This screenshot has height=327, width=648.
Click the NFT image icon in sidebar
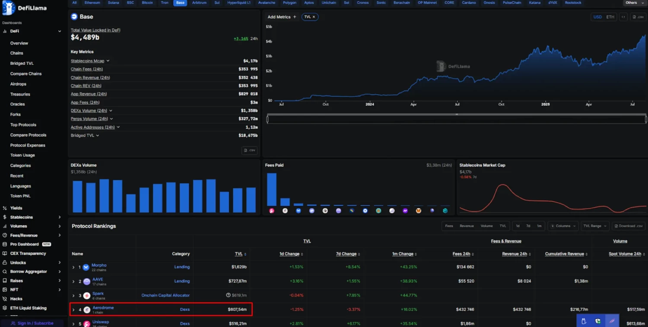click(x=5, y=290)
